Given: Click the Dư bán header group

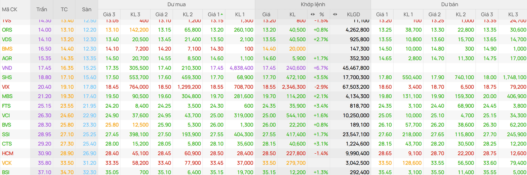Looking at the screenshot, I should click(450, 4).
